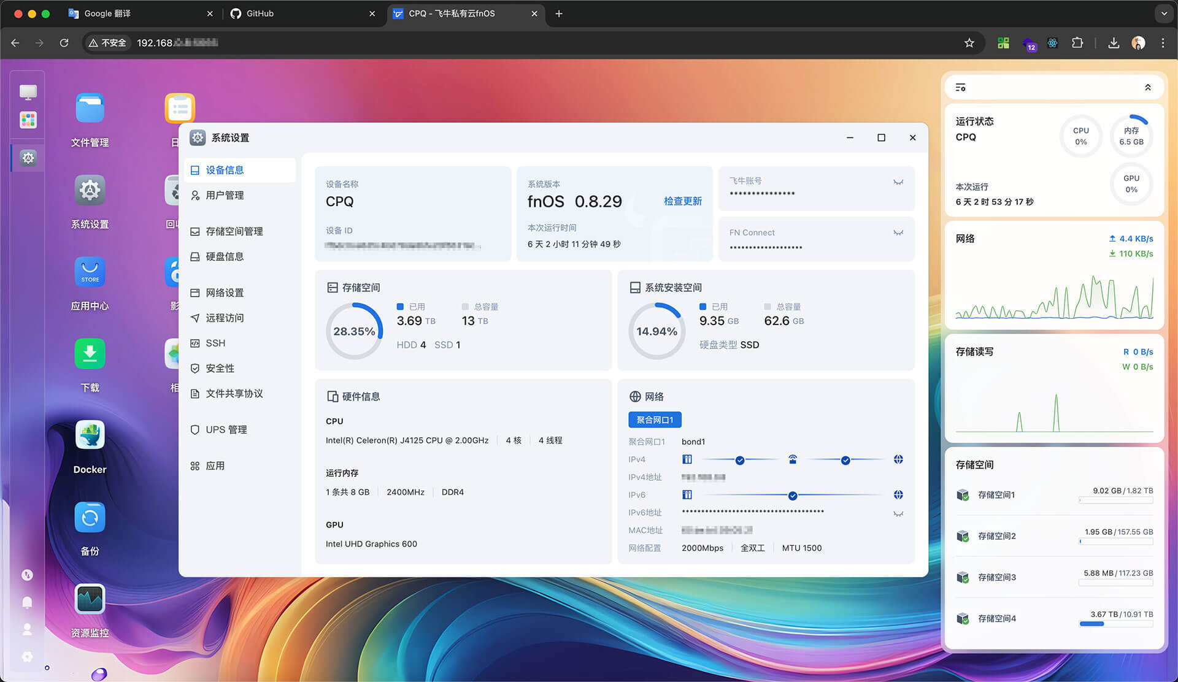
Task: Click 检查更新 link
Action: pos(682,201)
